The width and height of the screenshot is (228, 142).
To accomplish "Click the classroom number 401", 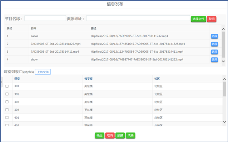I will point(17,117).
